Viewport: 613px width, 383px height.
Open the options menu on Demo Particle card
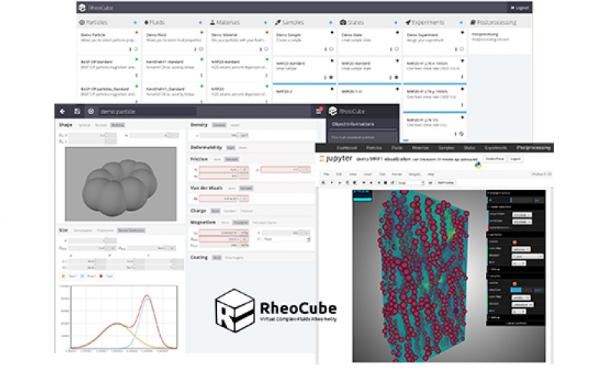pyautogui.click(x=130, y=49)
